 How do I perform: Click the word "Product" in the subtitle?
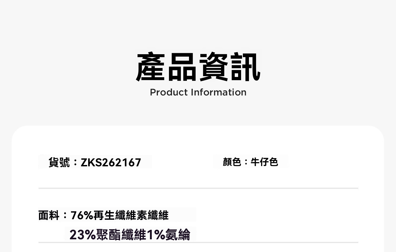click(x=169, y=92)
